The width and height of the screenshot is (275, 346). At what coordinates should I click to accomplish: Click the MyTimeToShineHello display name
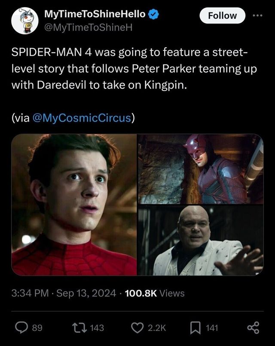95,14
